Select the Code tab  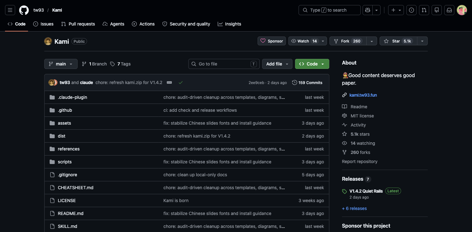tap(17, 24)
